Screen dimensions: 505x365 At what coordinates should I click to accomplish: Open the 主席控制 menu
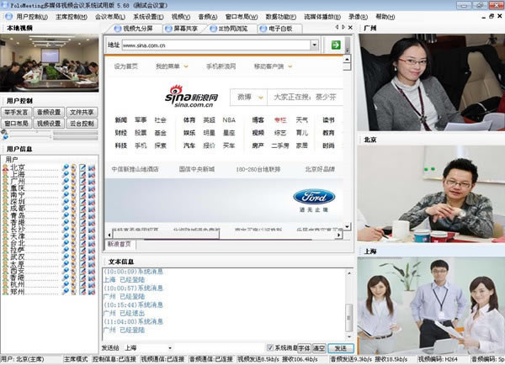click(72, 17)
